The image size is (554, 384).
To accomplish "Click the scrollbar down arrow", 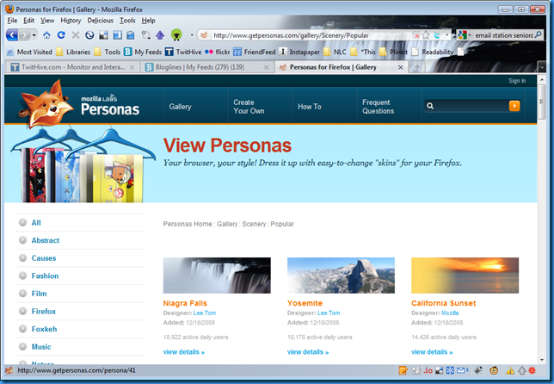I will (542, 360).
